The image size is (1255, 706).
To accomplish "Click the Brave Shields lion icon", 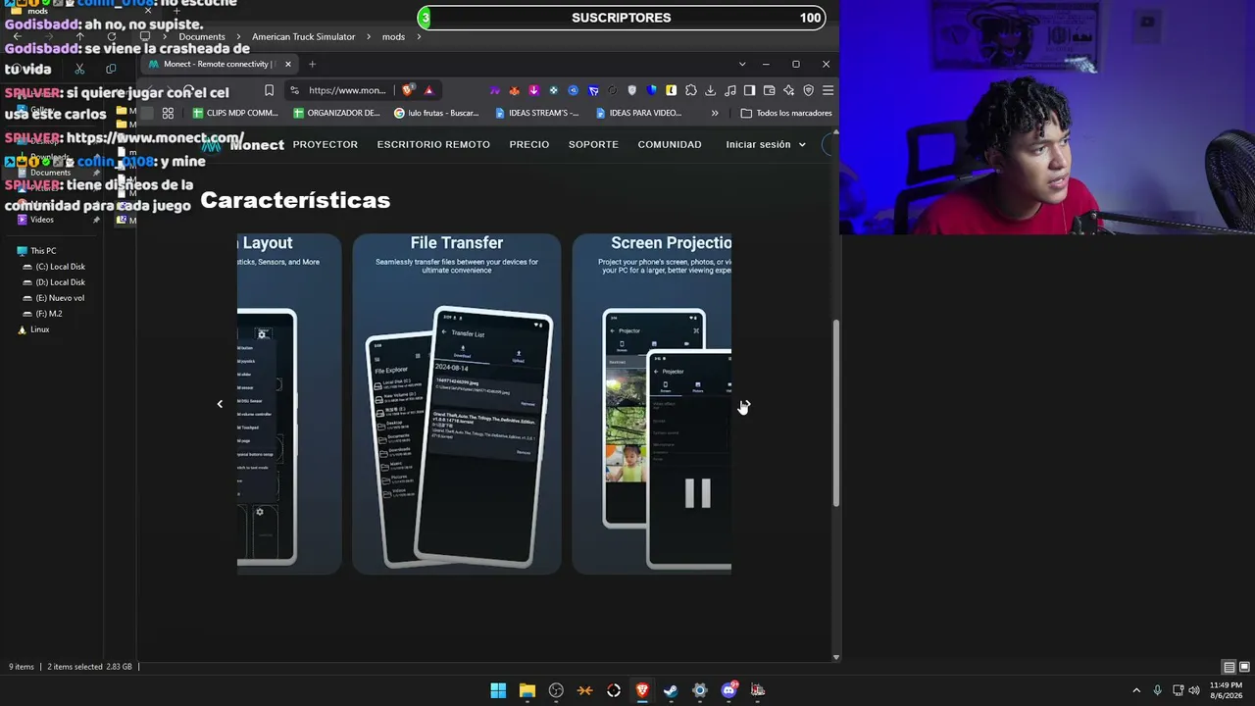I will [x=408, y=90].
